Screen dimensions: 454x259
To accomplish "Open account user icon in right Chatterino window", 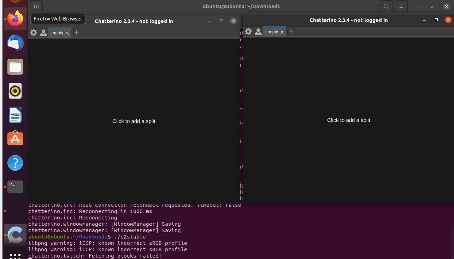I will coord(258,32).
